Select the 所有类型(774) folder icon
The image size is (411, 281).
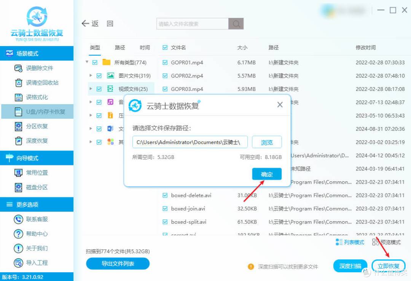106,62
